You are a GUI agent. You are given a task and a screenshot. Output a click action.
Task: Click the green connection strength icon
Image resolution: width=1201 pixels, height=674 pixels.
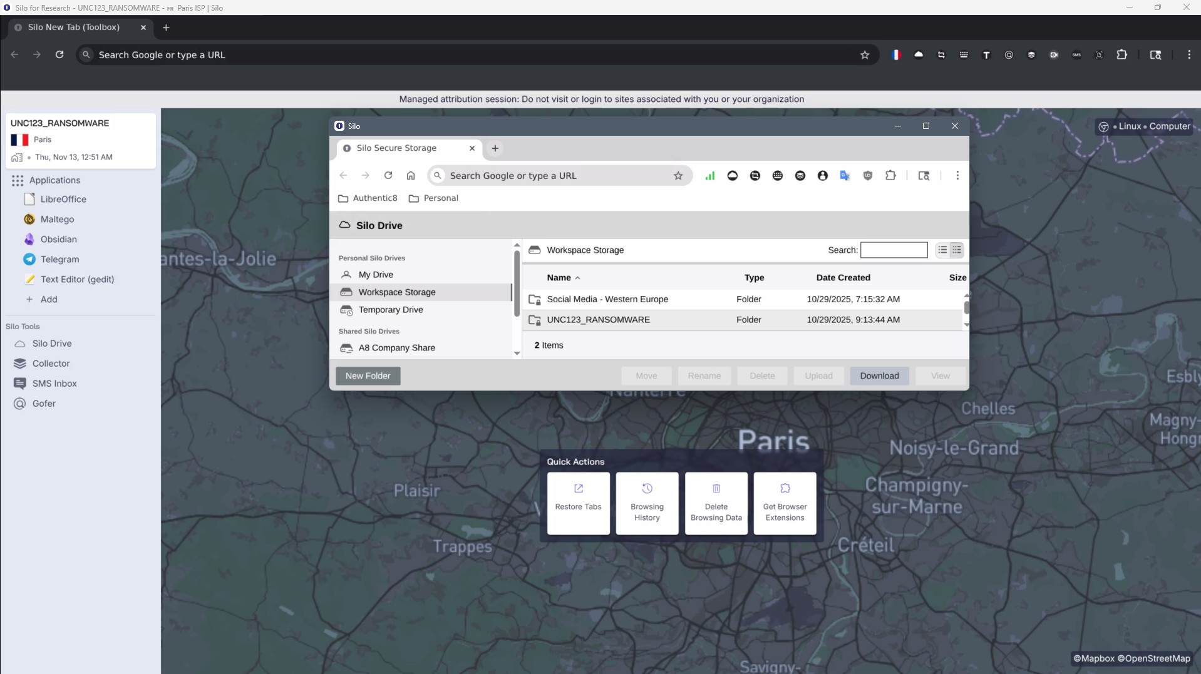pos(710,176)
